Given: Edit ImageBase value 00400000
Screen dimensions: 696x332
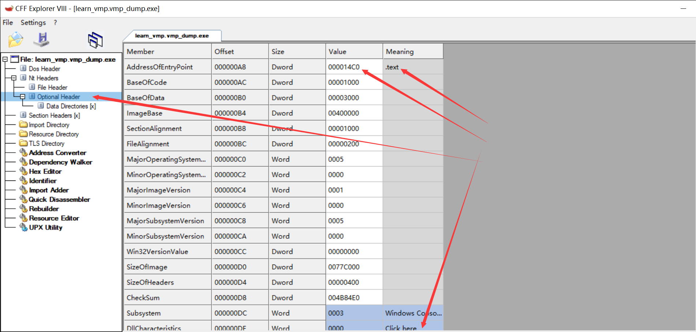Looking at the screenshot, I should click(x=354, y=113).
